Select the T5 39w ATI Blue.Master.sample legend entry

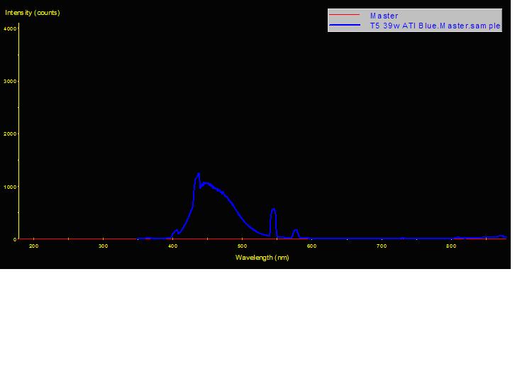pyautogui.click(x=436, y=26)
